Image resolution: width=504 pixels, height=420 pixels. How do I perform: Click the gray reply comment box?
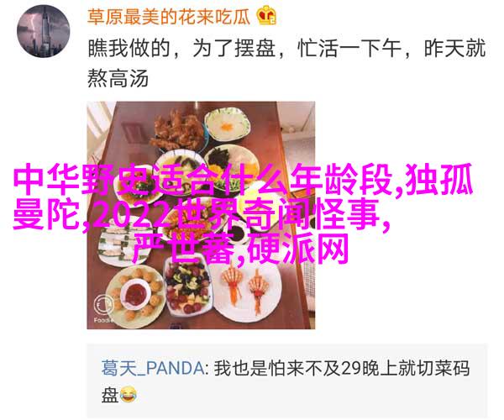pos(287,381)
